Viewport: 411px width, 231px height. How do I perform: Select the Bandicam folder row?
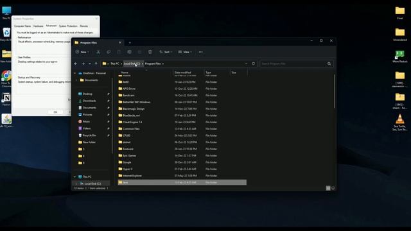tap(182, 96)
